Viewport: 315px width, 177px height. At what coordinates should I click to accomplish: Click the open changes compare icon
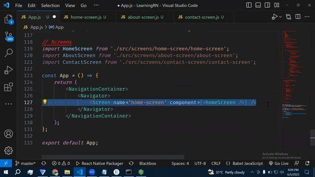[288, 17]
